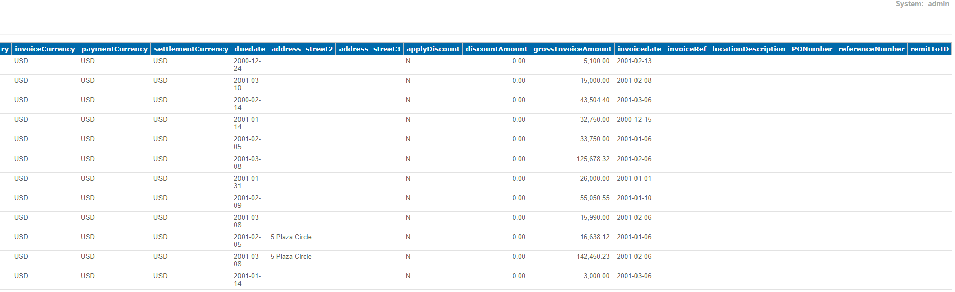The image size is (955, 292).
Task: Click the 142,450.23 gross amount cell
Action: (x=593, y=257)
